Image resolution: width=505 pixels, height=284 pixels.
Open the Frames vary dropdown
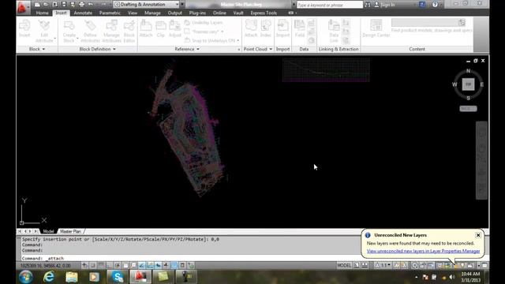point(223,32)
